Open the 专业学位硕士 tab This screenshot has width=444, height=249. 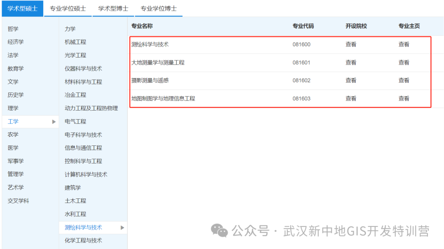point(68,9)
